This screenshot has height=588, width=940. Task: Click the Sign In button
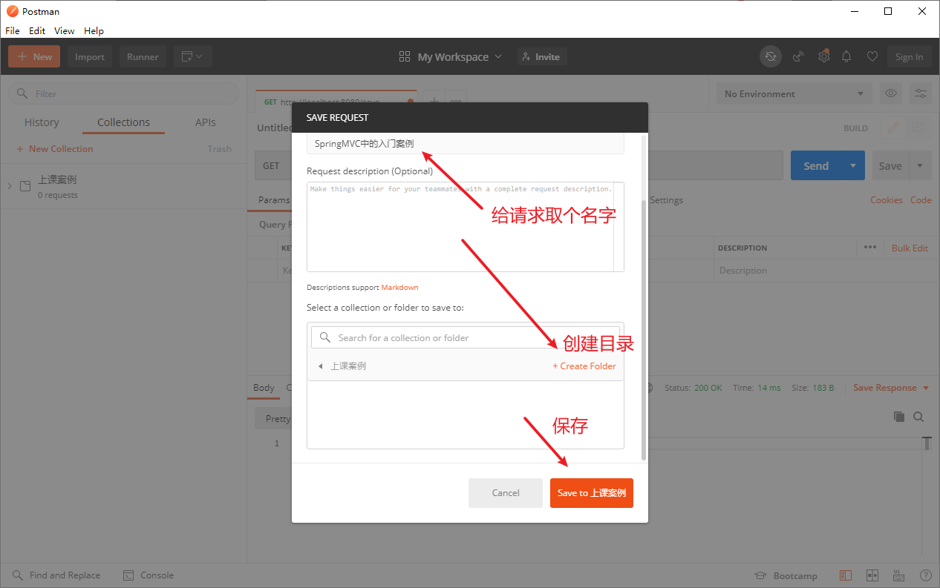point(909,56)
